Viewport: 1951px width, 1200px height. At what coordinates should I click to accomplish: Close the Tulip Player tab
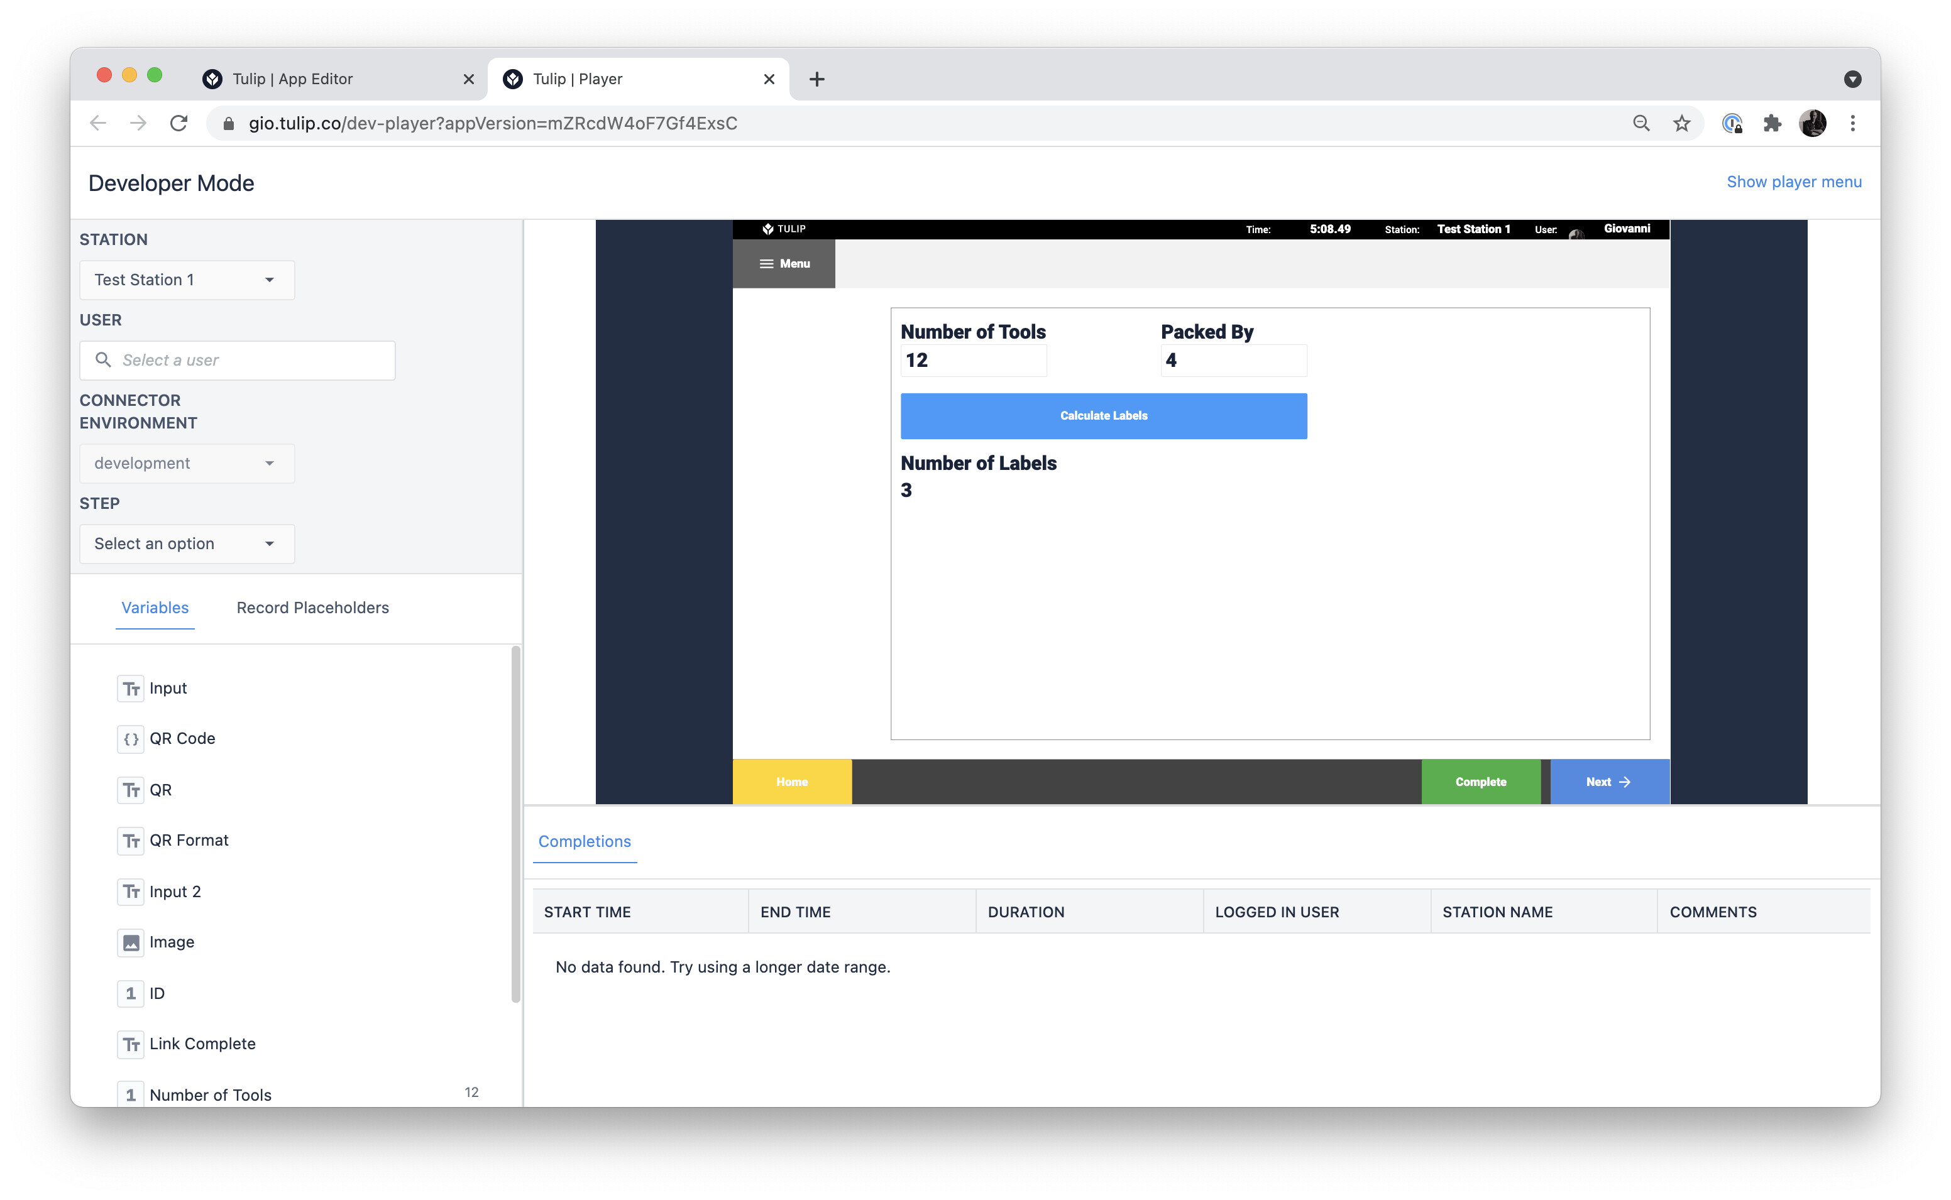tap(769, 79)
